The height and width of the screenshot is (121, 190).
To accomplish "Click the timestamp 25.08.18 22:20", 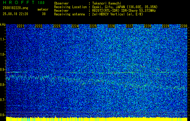I will 15,14.
